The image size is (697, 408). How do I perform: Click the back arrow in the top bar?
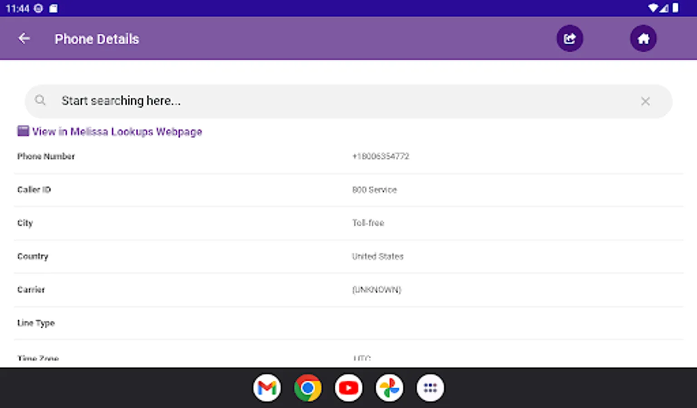tap(24, 39)
